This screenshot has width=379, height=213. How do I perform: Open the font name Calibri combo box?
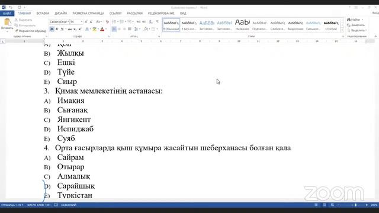(59, 22)
